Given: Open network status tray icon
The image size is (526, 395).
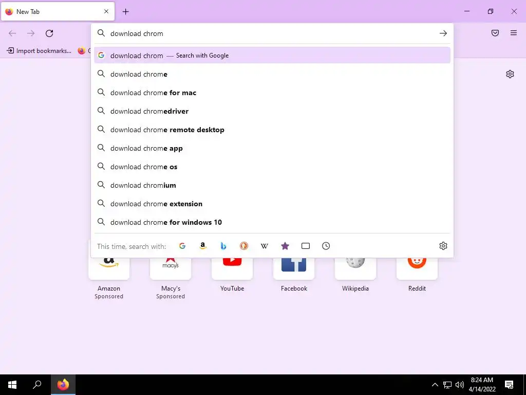Looking at the screenshot, I should pyautogui.click(x=447, y=385).
